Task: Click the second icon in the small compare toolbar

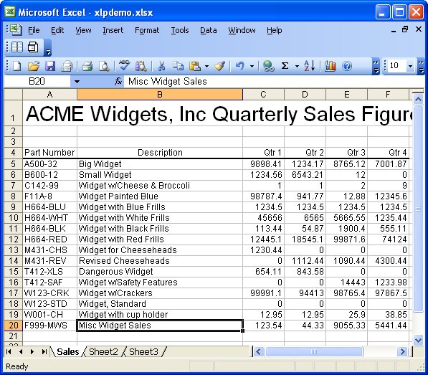Action: 33,47
